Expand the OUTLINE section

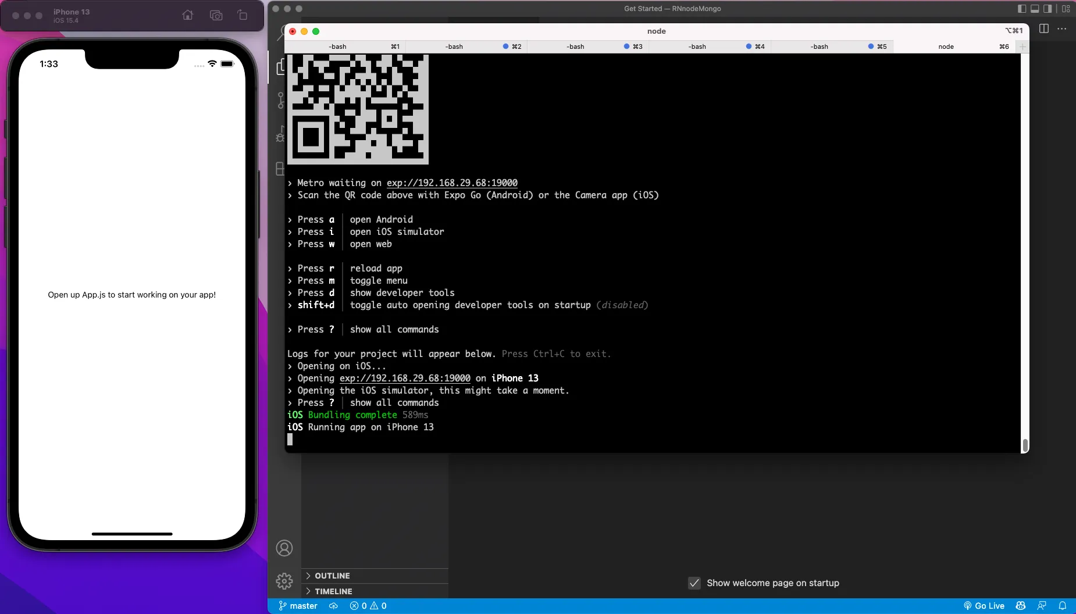click(375, 576)
